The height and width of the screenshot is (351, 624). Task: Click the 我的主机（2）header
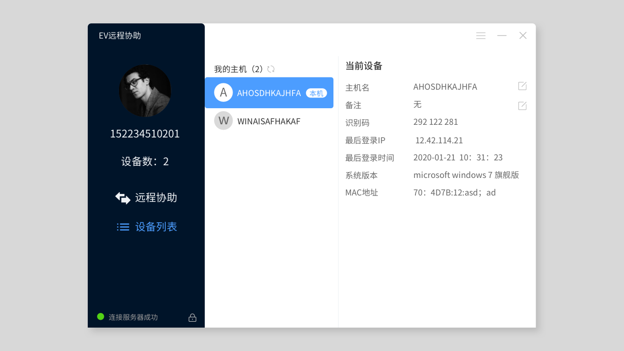tap(238, 69)
